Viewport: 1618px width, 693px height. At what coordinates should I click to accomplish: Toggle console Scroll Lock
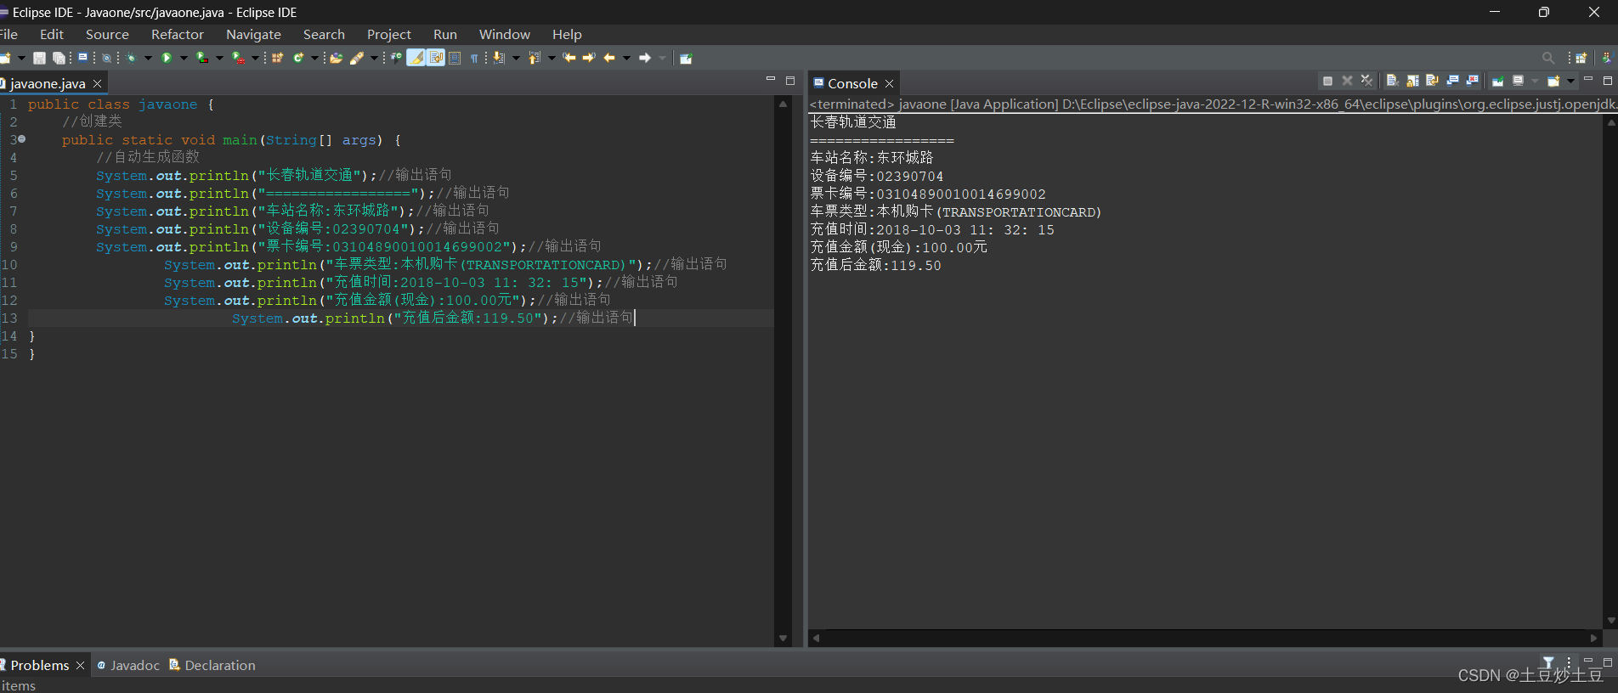[1412, 81]
